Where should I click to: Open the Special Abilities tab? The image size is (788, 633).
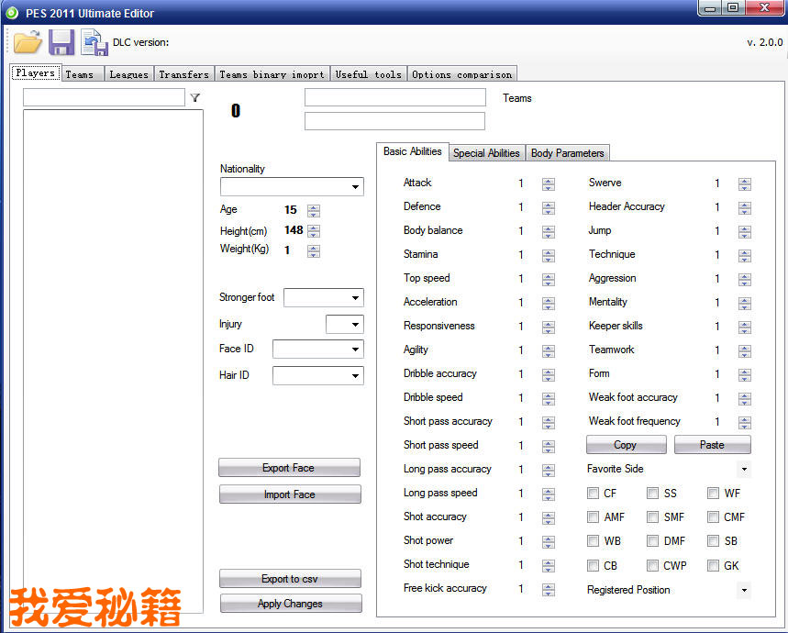click(486, 153)
